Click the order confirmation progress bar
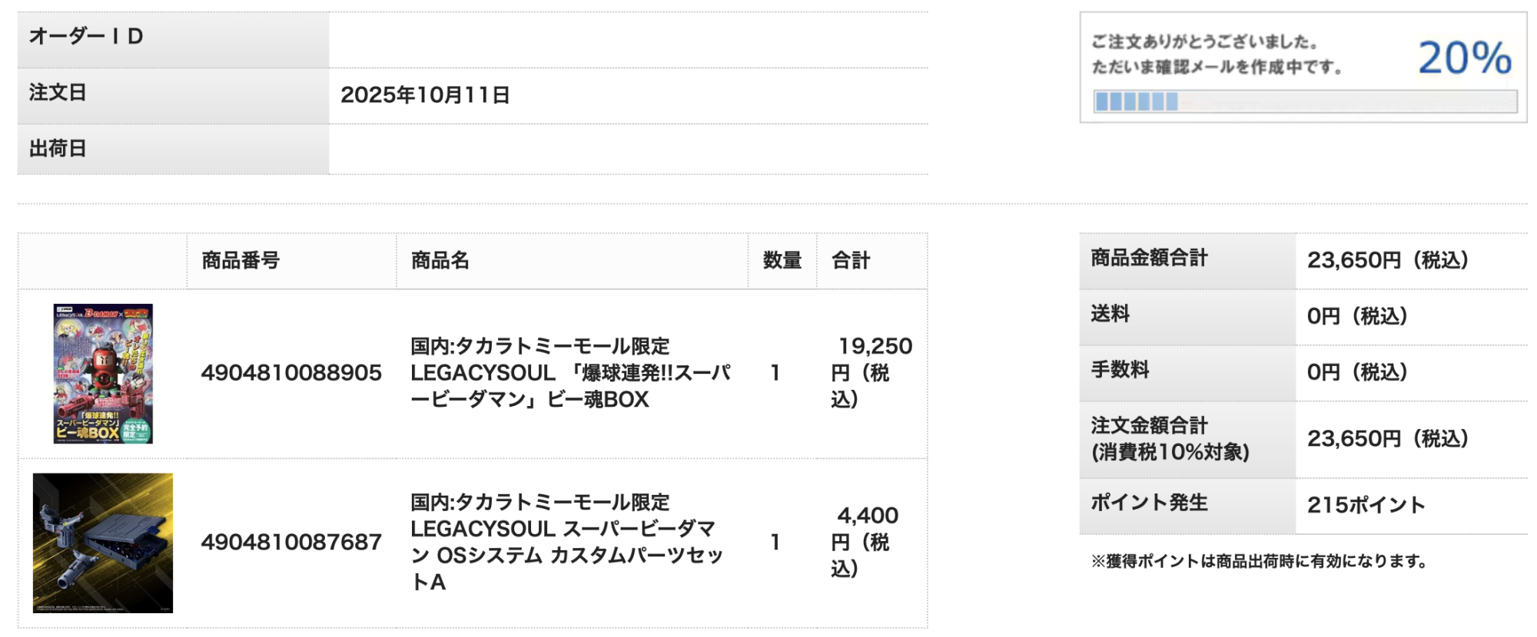The width and height of the screenshot is (1537, 637). click(1305, 101)
